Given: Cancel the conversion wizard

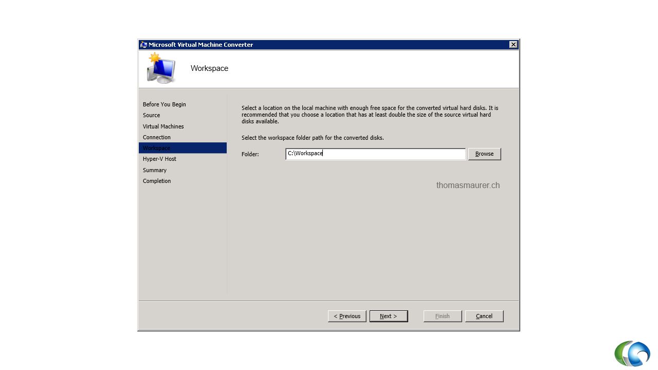Looking at the screenshot, I should 484,316.
